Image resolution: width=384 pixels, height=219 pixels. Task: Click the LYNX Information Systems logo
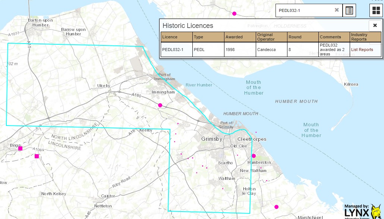[x=362, y=211]
